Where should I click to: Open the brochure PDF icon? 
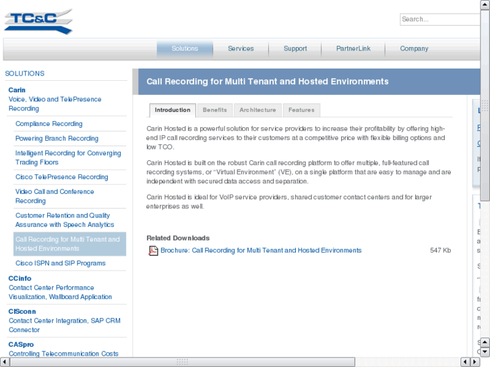coord(153,251)
